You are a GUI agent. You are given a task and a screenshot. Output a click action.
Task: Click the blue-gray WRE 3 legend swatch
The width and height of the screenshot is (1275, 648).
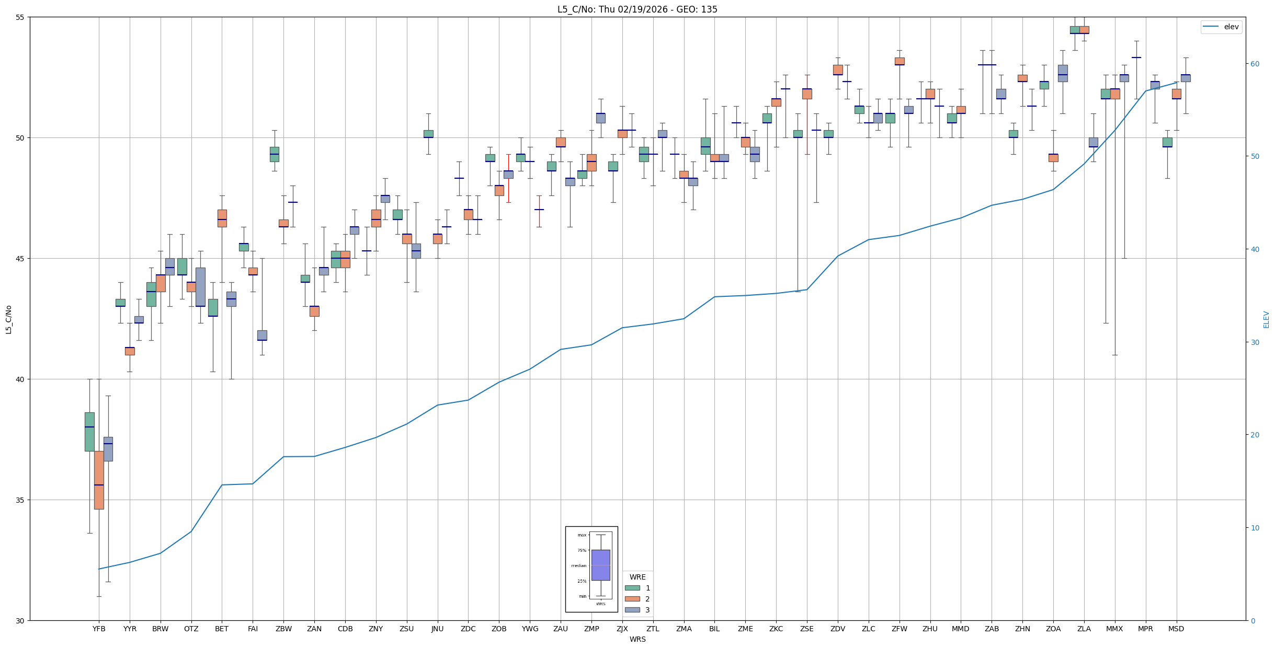(632, 610)
